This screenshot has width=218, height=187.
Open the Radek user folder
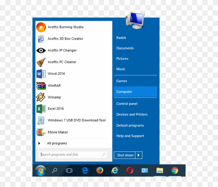(x=121, y=38)
